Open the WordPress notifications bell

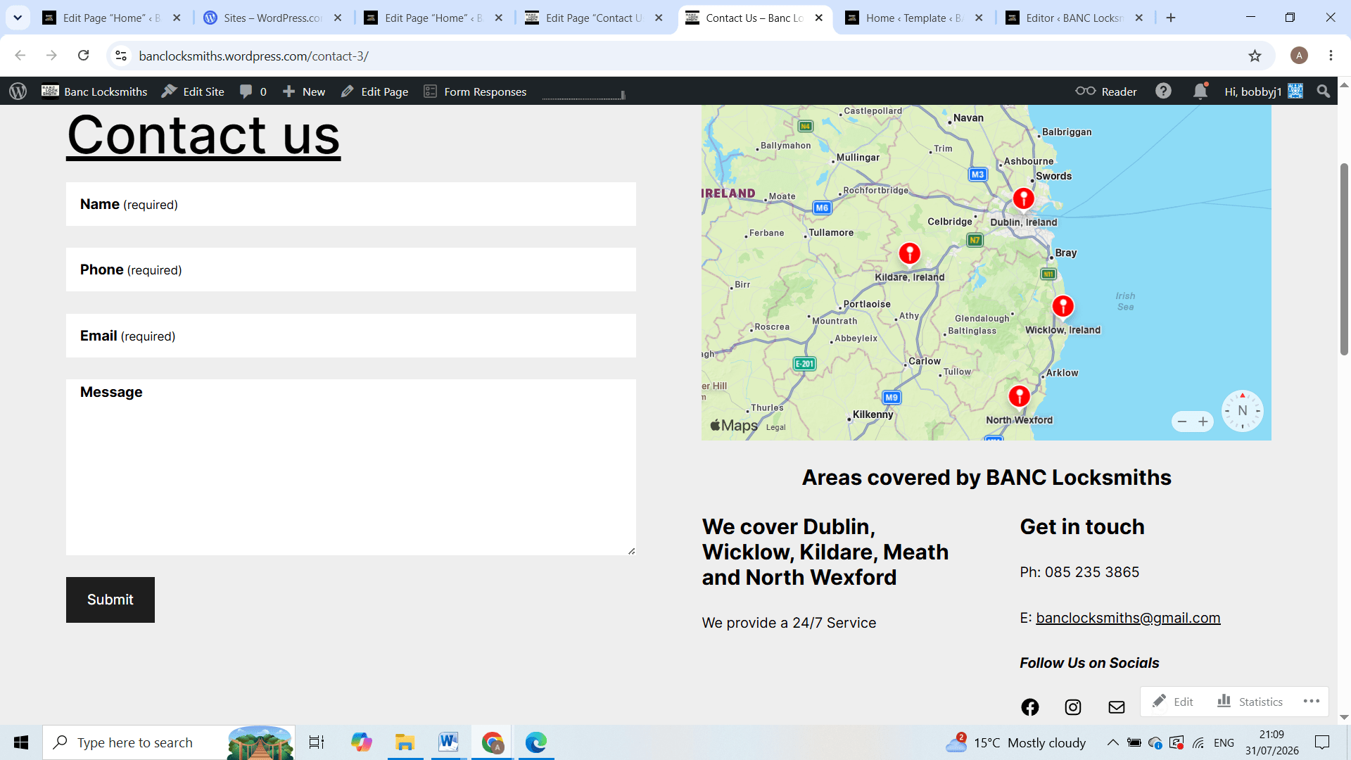point(1200,91)
